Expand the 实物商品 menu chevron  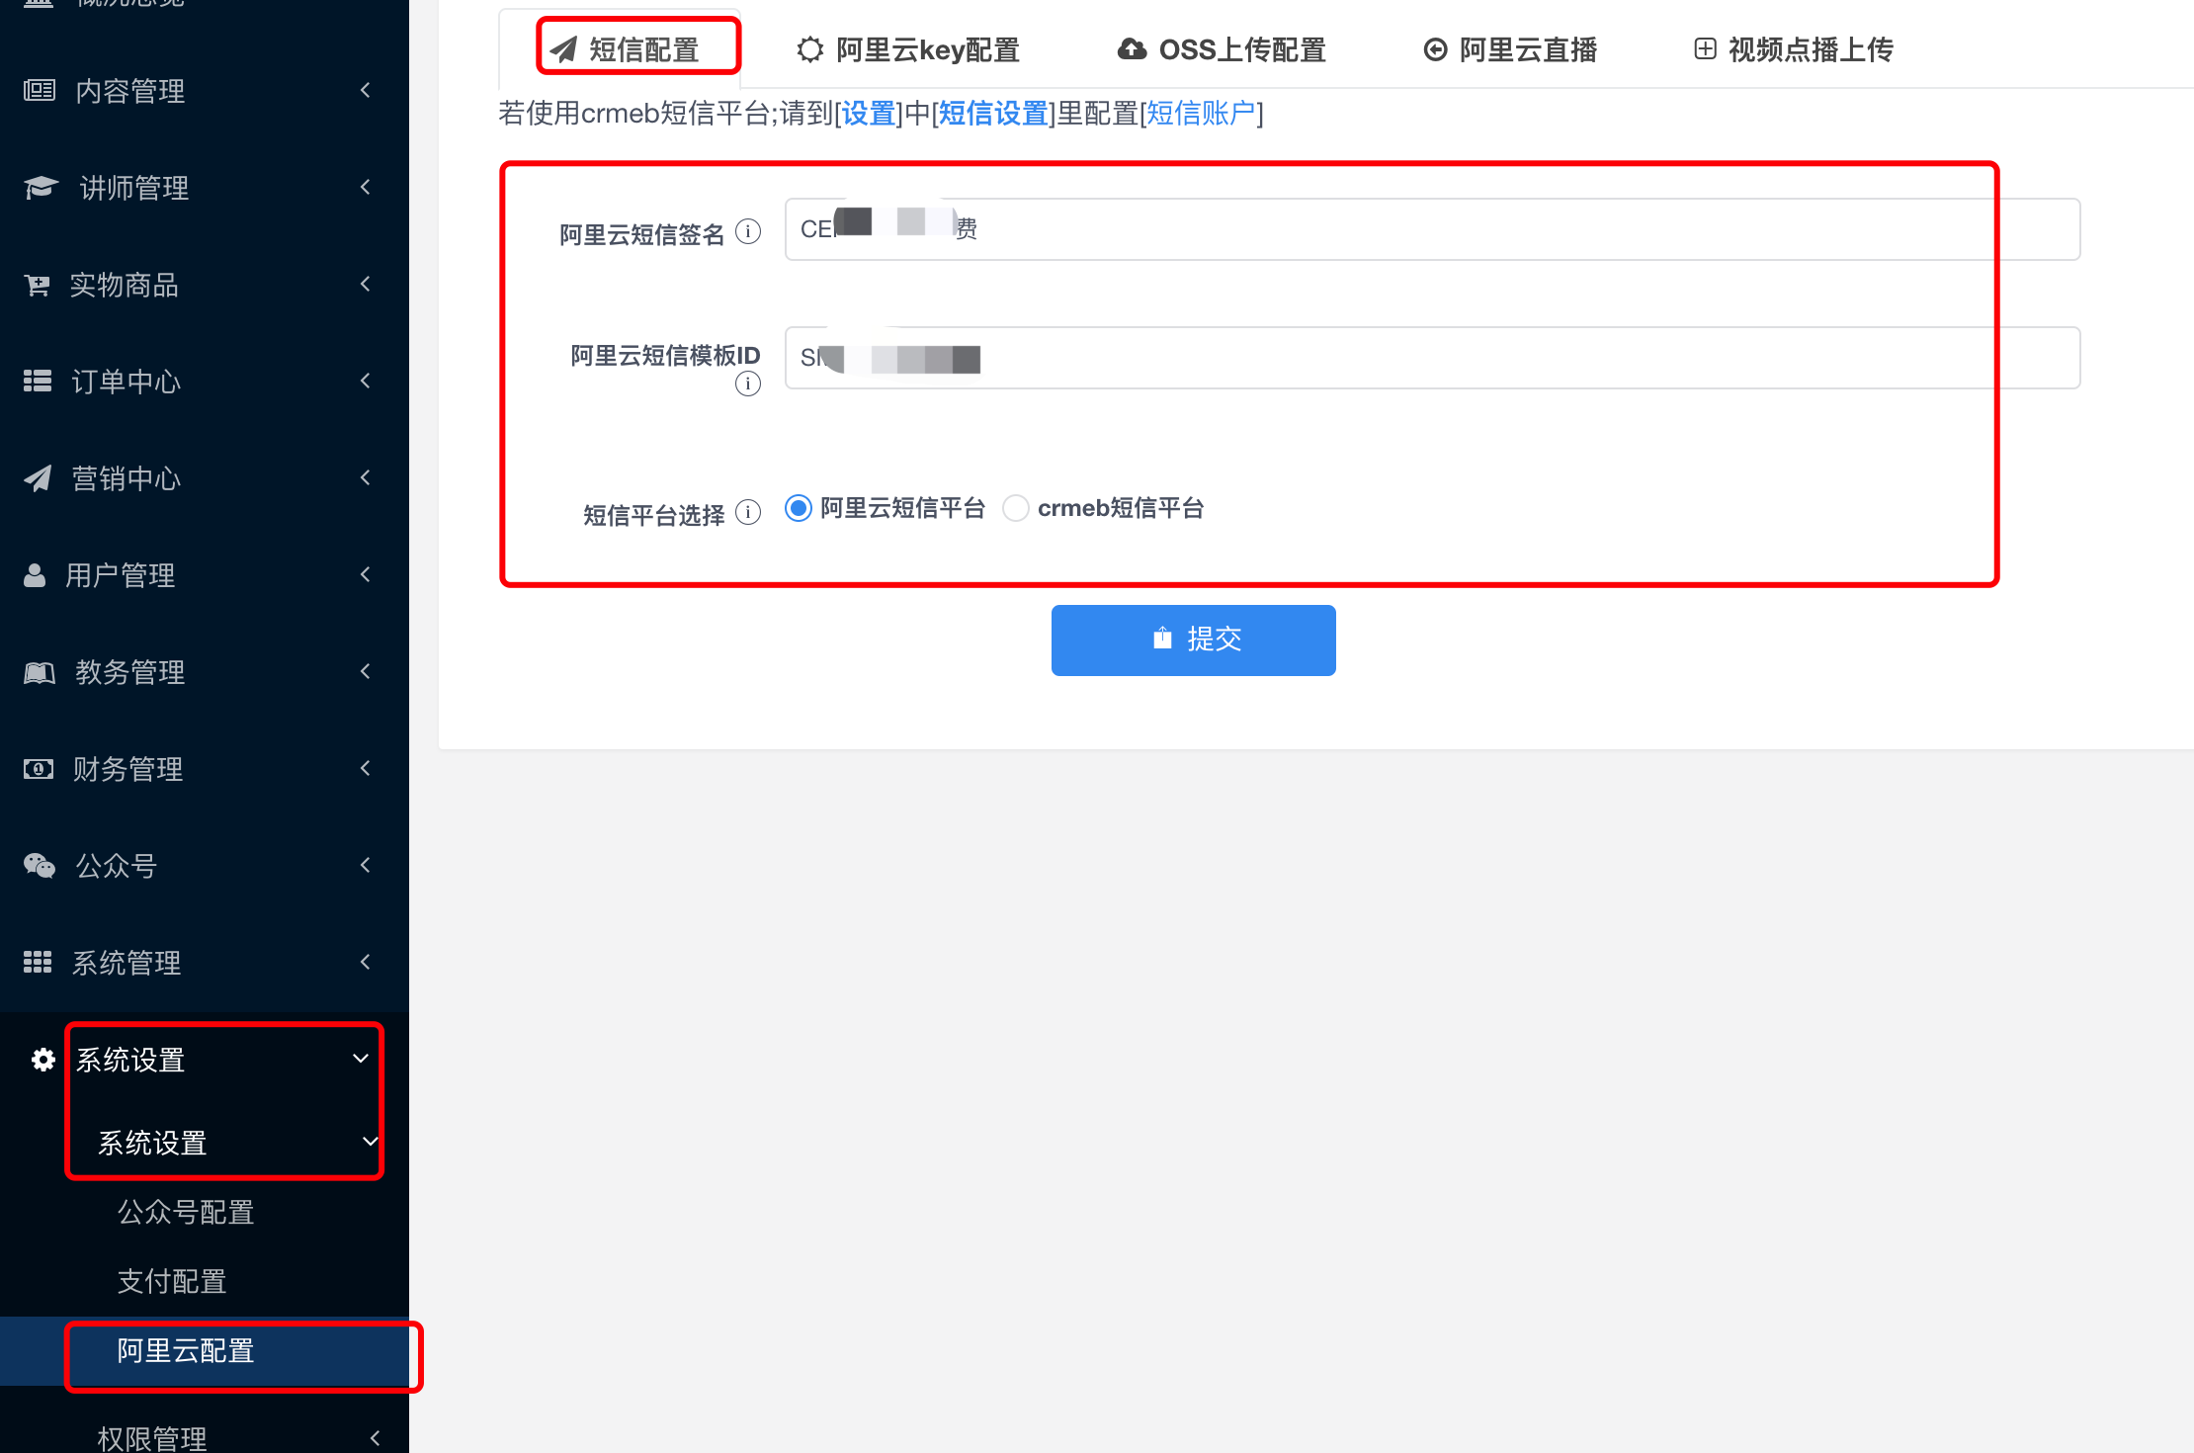(366, 284)
